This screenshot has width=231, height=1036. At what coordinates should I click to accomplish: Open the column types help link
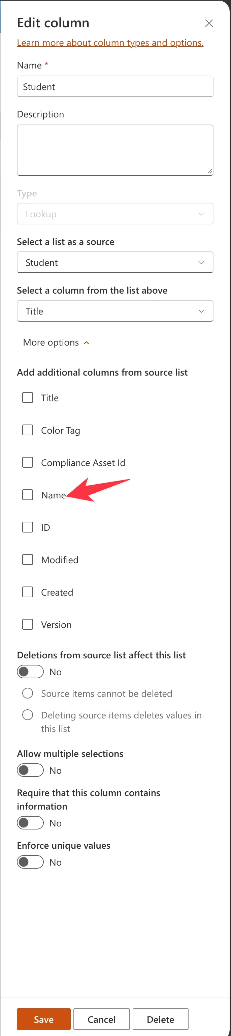point(110,43)
